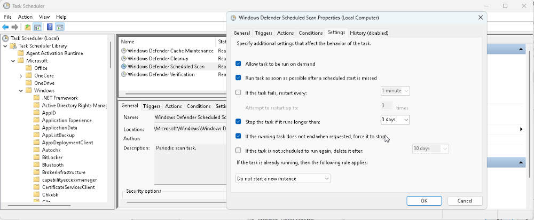Enable If the task fails, restart every
This screenshot has width=534, height=220.
coord(238,92)
